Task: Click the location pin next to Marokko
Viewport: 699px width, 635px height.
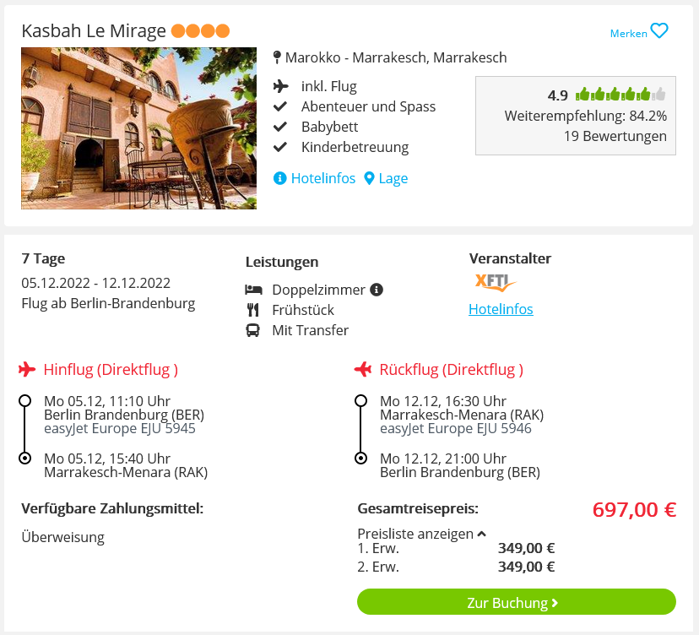Action: click(277, 57)
